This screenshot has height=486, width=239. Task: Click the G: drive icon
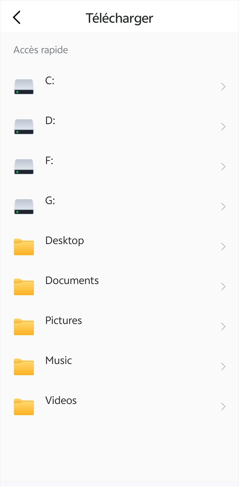tap(24, 207)
